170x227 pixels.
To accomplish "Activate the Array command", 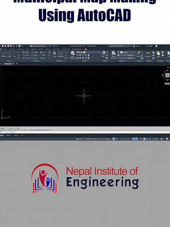I will (x=43, y=58).
